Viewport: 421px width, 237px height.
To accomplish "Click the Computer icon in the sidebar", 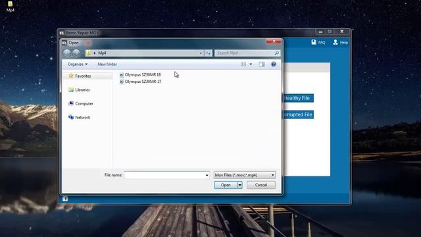I will click(x=71, y=103).
